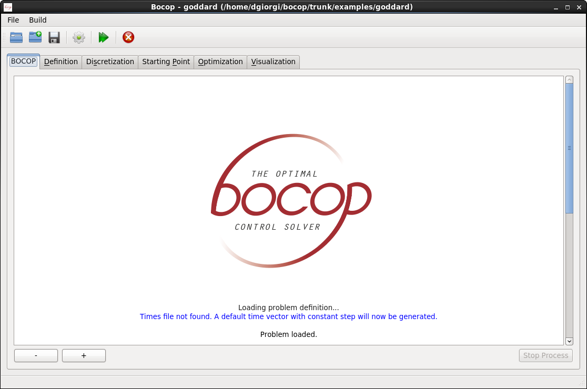Screen dimensions: 587x389
Task: Build problem with gear icon
Action: [78, 37]
